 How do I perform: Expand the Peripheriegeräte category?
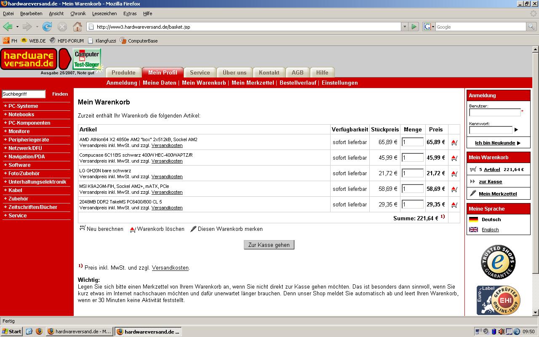[29, 140]
